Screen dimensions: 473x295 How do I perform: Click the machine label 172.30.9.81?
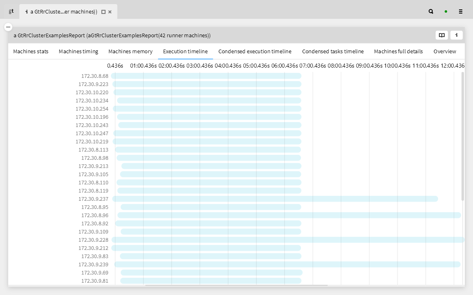pos(95,281)
